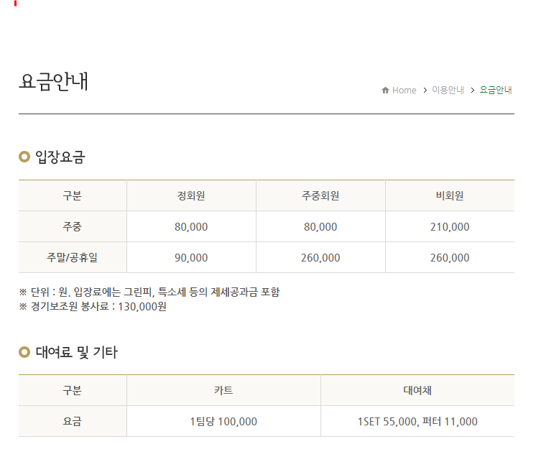Click the note starting 단위 : 원

(149, 292)
